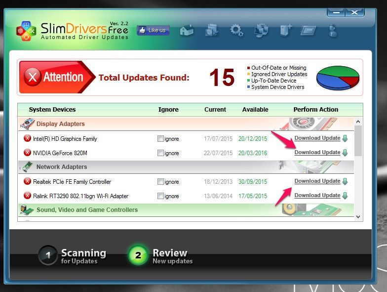Minimize the SlimDrivers window
The image size is (387, 292).
pos(336,12)
